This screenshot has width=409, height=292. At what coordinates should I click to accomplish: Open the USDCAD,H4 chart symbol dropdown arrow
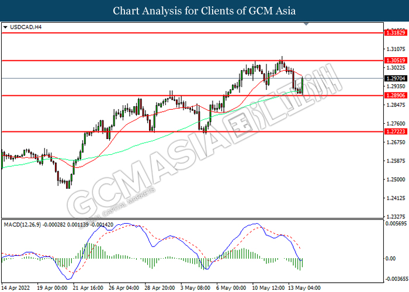[5, 27]
